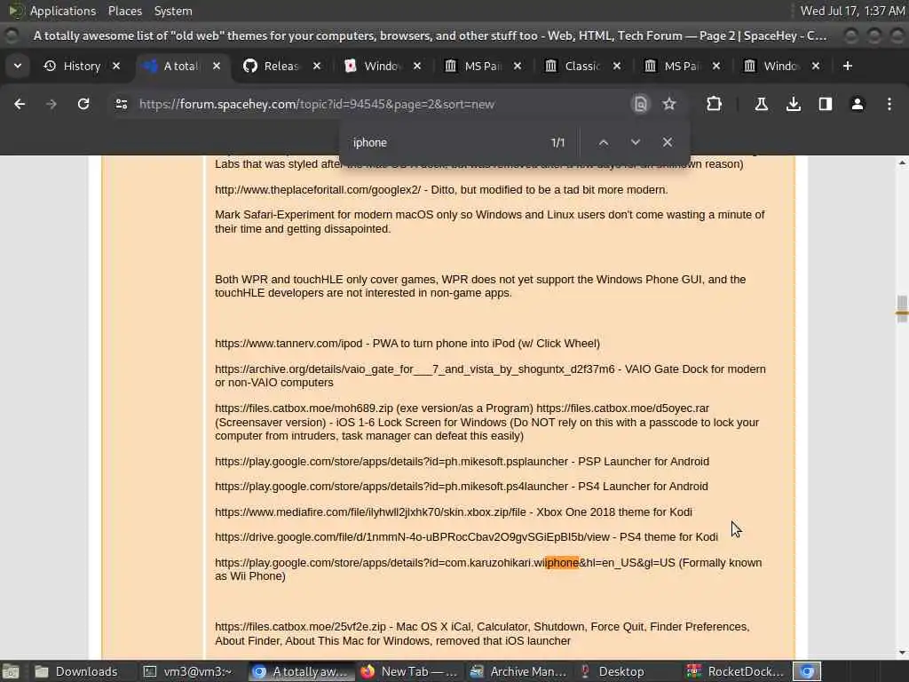The height and width of the screenshot is (682, 909).
Task: Switch to Firefox New Tab in taskbar
Action: click(x=410, y=671)
